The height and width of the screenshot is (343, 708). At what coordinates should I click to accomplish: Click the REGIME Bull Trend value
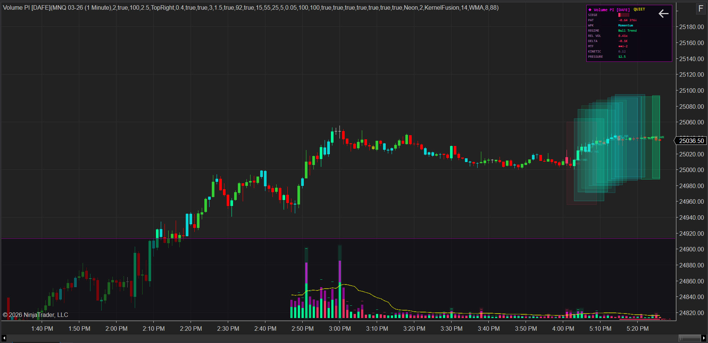pyautogui.click(x=627, y=31)
